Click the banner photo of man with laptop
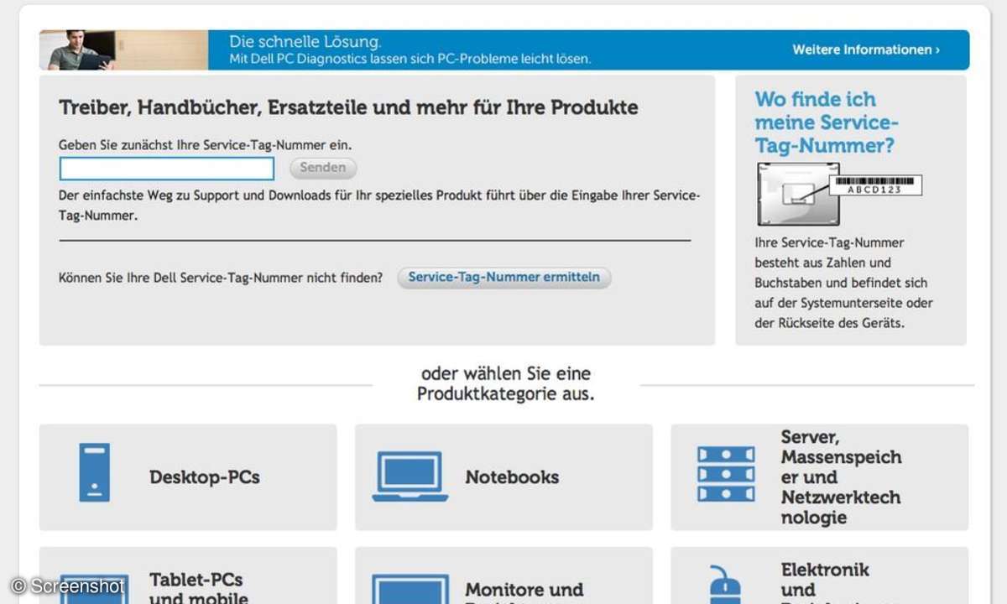This screenshot has width=1007, height=604. tap(123, 50)
